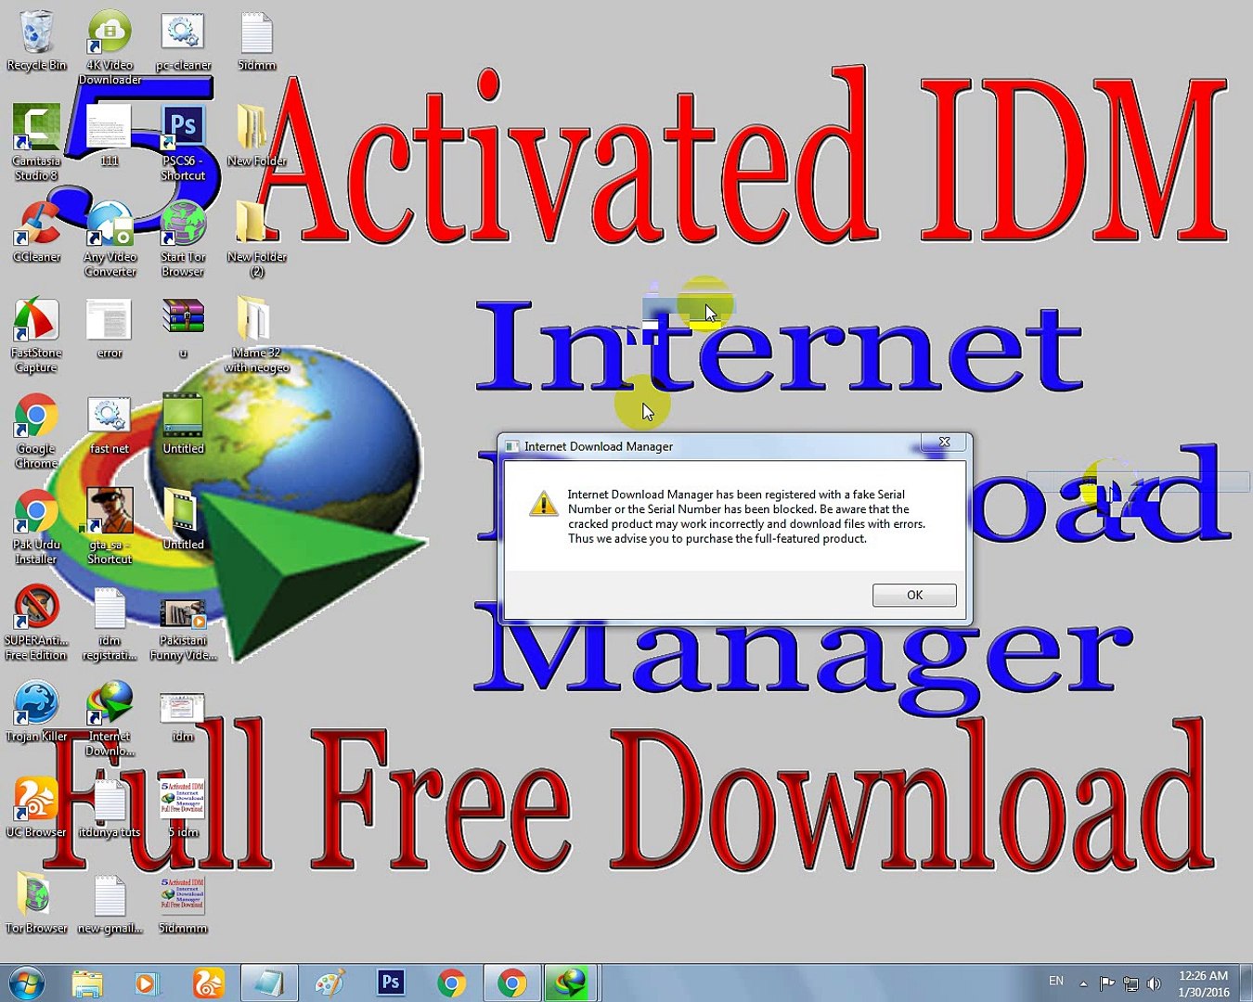Select the 5idmmm image file
Screen dimensions: 1253x1002
(183, 904)
